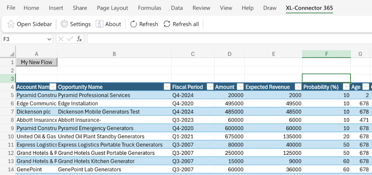This screenshot has height=175, width=372.
Task: Click the About info icon
Action: 100,24
